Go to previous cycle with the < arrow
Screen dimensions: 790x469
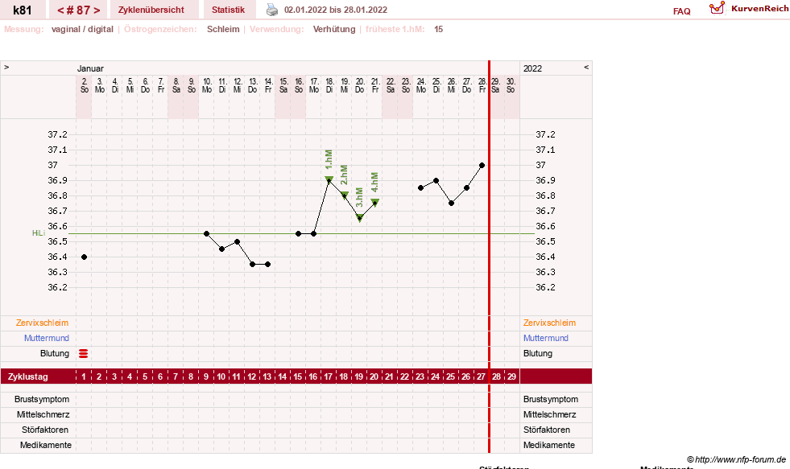point(60,10)
